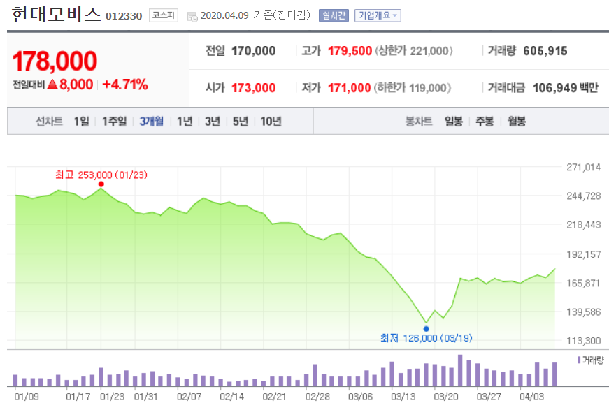Click the +4.71% change rate

point(125,85)
